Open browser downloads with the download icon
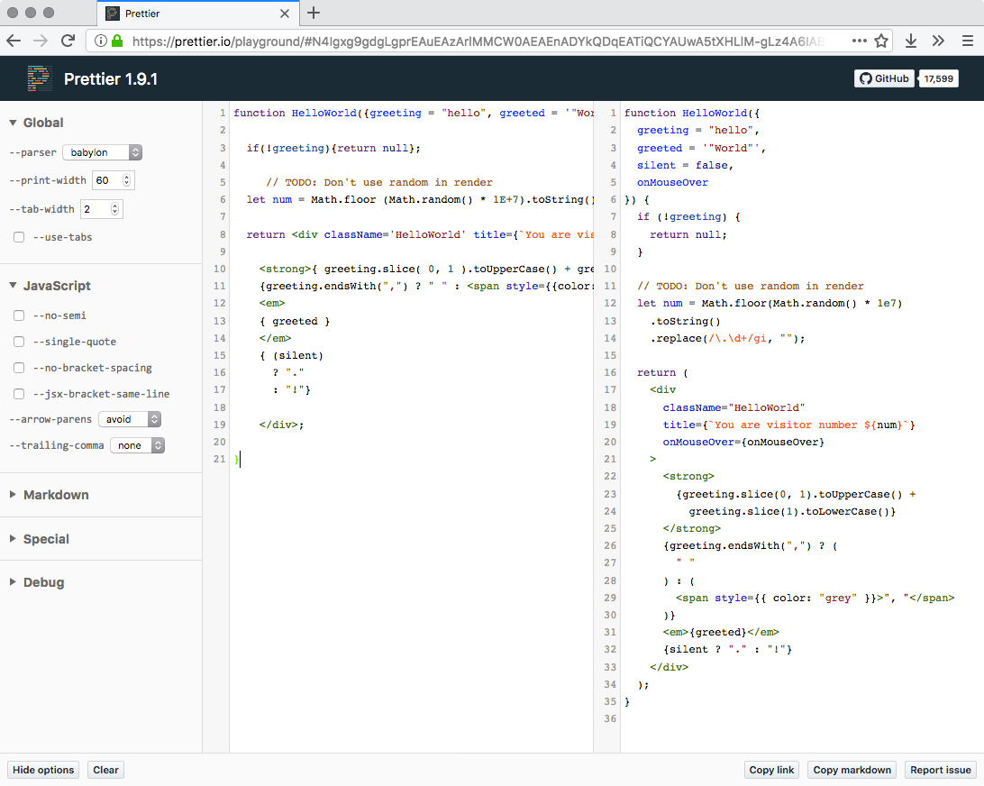The image size is (984, 786). click(912, 41)
